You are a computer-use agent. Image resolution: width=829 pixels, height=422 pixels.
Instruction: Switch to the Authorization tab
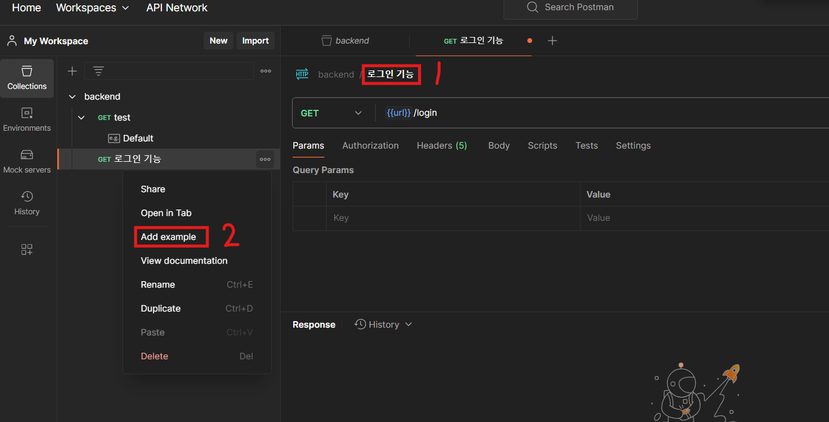(370, 146)
